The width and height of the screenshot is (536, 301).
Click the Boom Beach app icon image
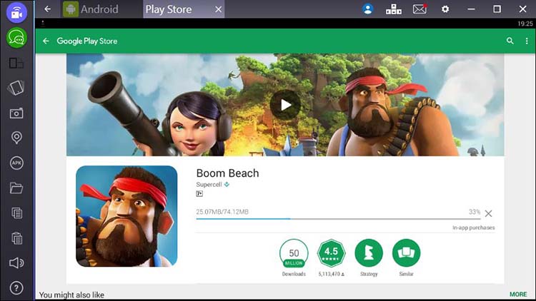pos(126,216)
